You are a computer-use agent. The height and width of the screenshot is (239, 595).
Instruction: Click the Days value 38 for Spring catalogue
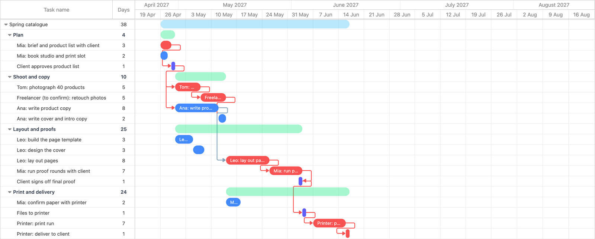click(x=123, y=25)
